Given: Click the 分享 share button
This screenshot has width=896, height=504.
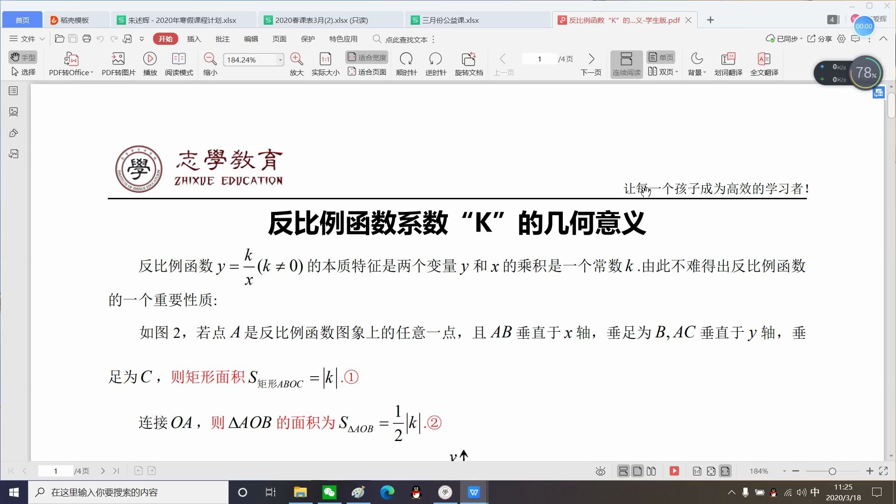Looking at the screenshot, I should click(x=819, y=39).
